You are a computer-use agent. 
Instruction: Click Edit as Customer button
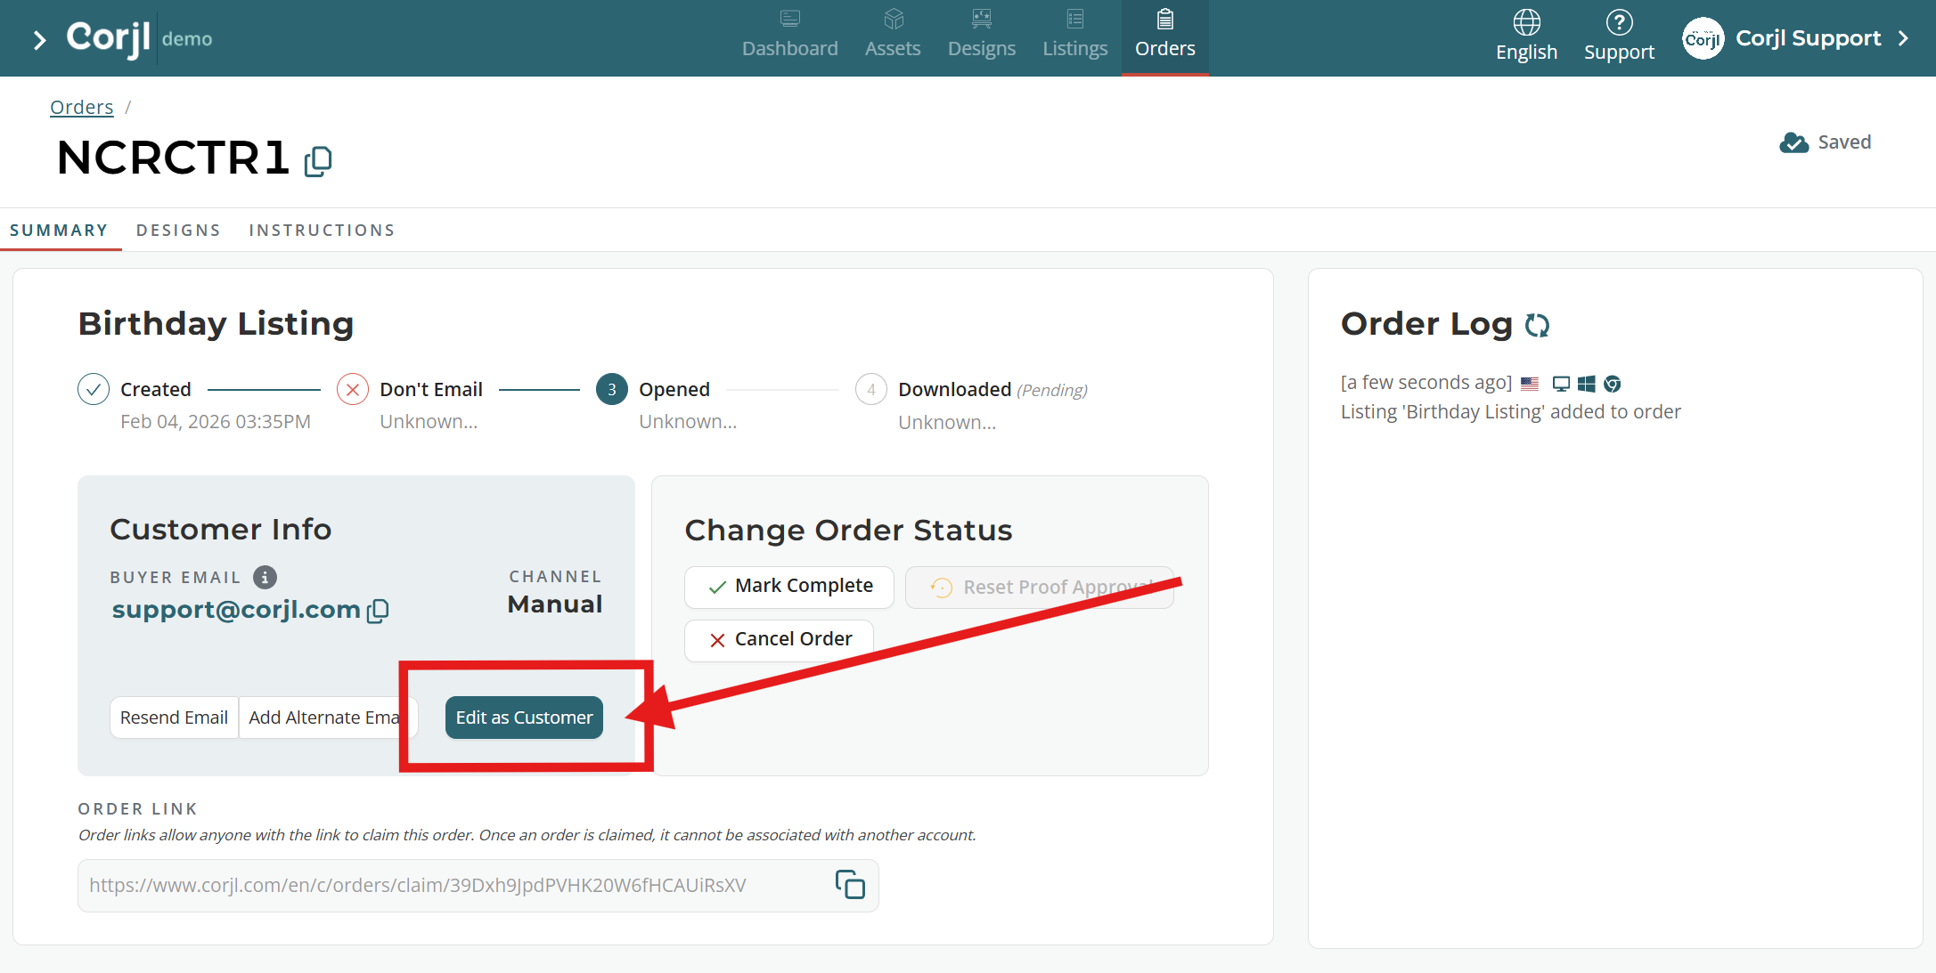pyautogui.click(x=524, y=718)
